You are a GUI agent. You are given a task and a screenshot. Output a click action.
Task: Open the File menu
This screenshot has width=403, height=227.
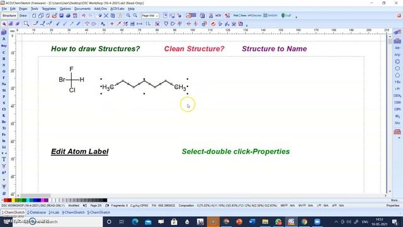[x=4, y=9]
